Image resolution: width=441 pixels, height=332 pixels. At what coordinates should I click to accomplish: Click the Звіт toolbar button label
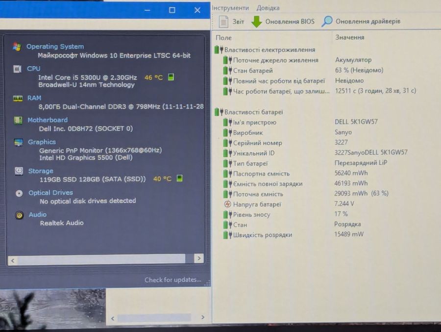pyautogui.click(x=238, y=22)
